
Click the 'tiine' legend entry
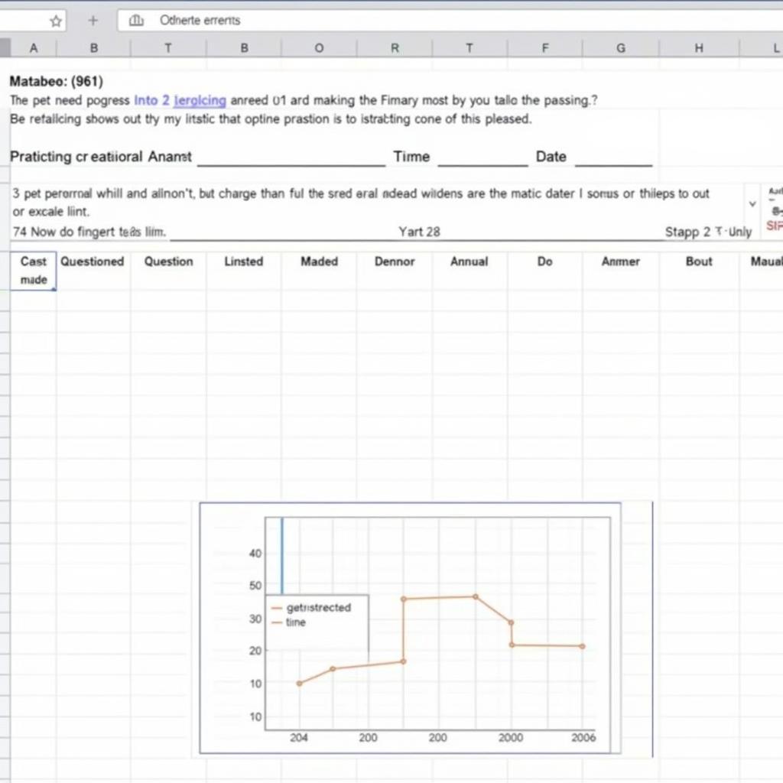(288, 622)
